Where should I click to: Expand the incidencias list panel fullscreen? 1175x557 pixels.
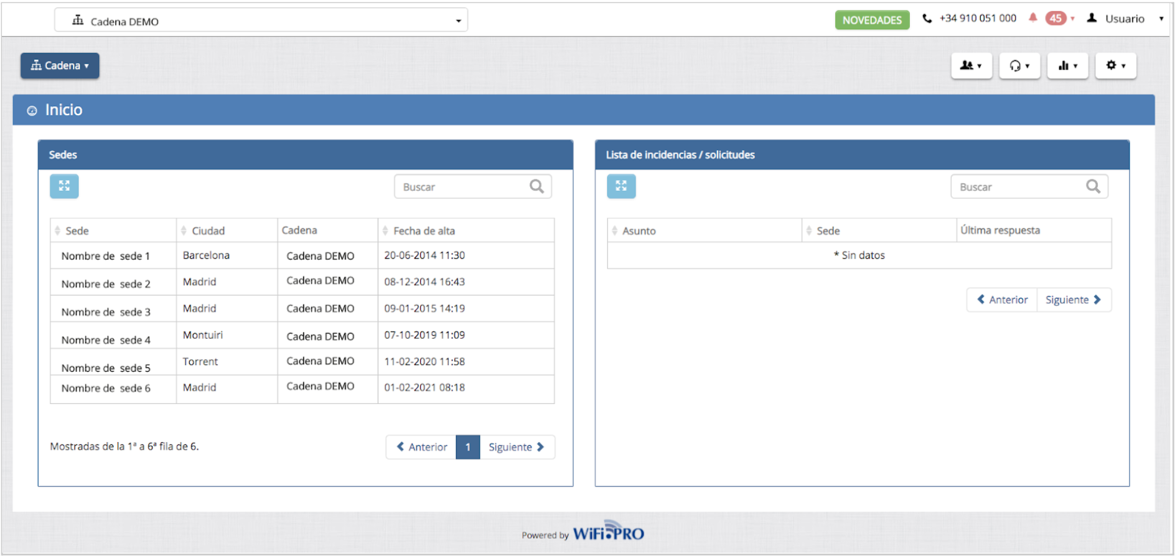coord(621,186)
